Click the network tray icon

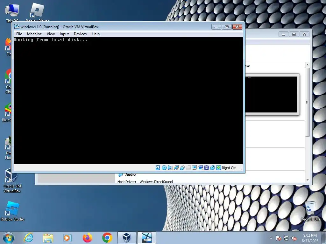coord(286,238)
